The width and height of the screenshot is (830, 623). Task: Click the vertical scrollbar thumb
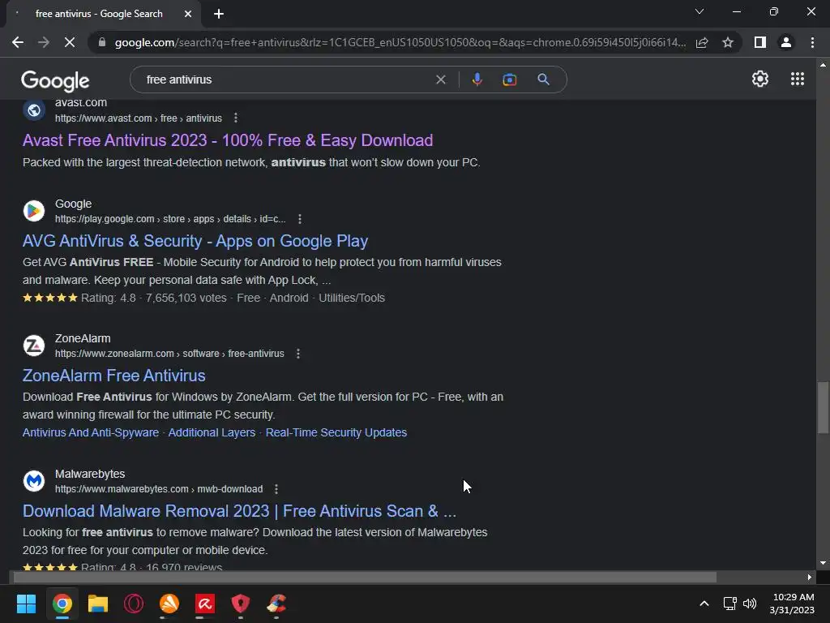point(823,407)
